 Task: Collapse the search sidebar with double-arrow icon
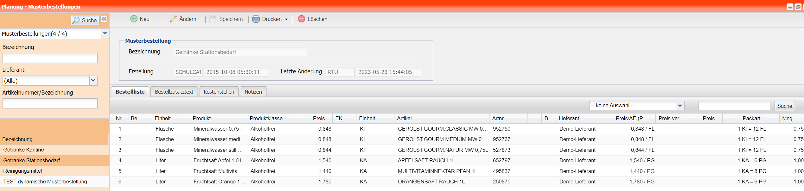click(104, 19)
